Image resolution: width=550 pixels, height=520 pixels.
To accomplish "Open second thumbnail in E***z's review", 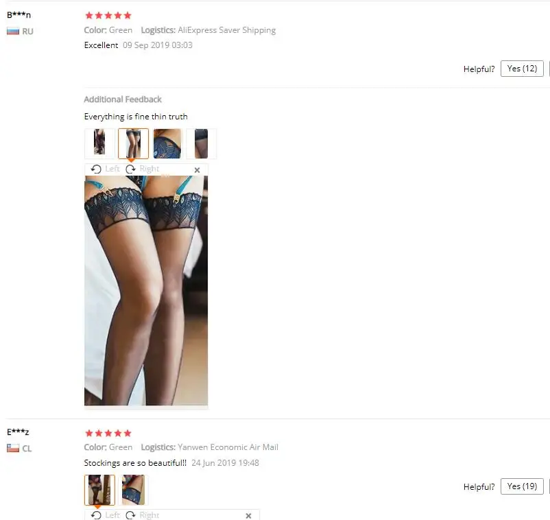I will (x=133, y=490).
